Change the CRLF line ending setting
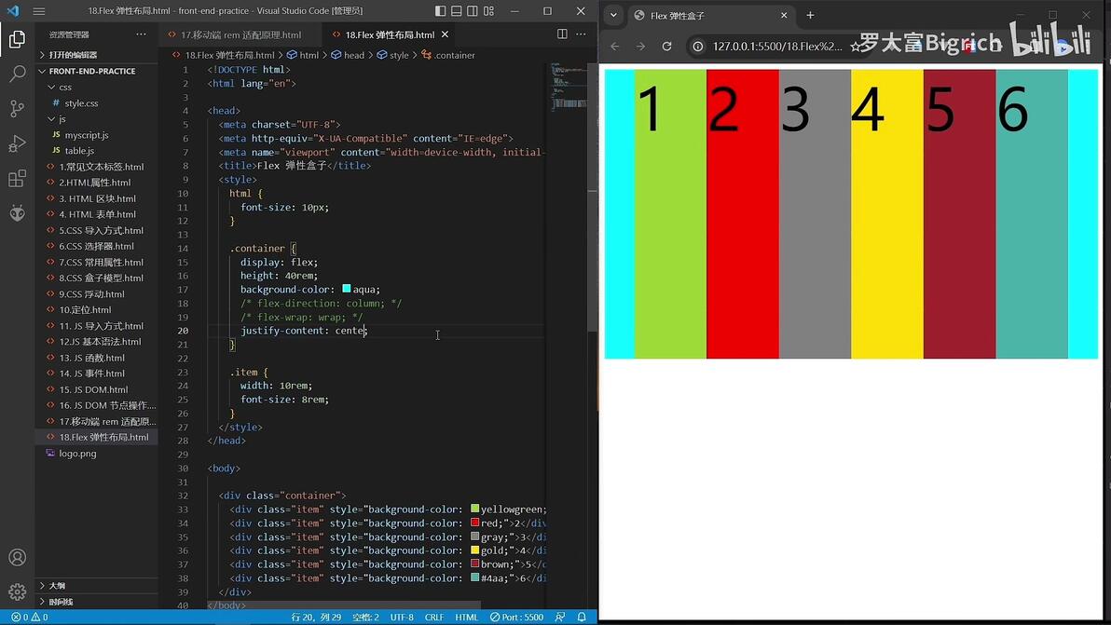Screen dimensions: 1111x625 click(x=434, y=618)
